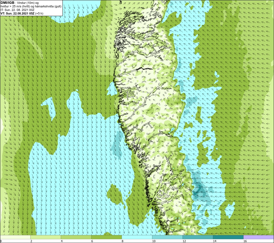This screenshot has height=243, width=274.
Task: Click the 'VT: Sun. 22.08.2021 05Z' text
Action: (18, 13)
